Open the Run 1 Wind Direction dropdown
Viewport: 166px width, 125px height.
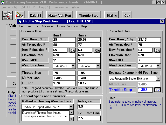tap(73, 66)
